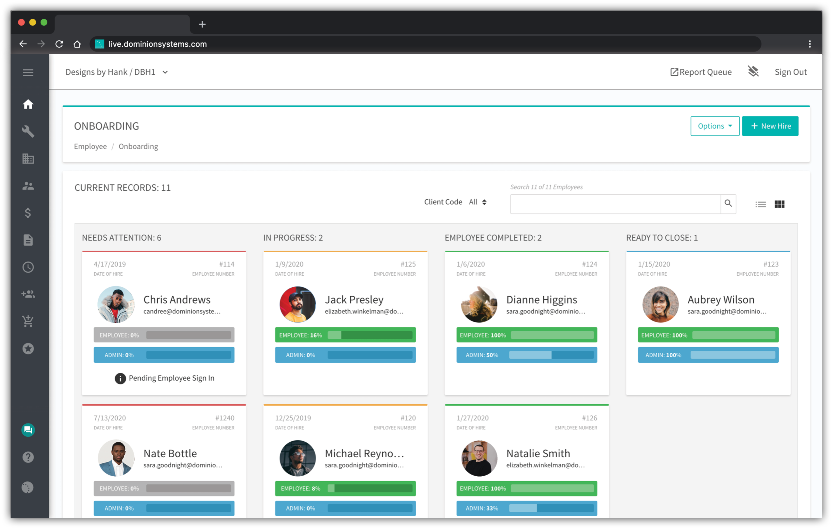
Task: Open the chat support icon in the sidebar
Action: [28, 430]
